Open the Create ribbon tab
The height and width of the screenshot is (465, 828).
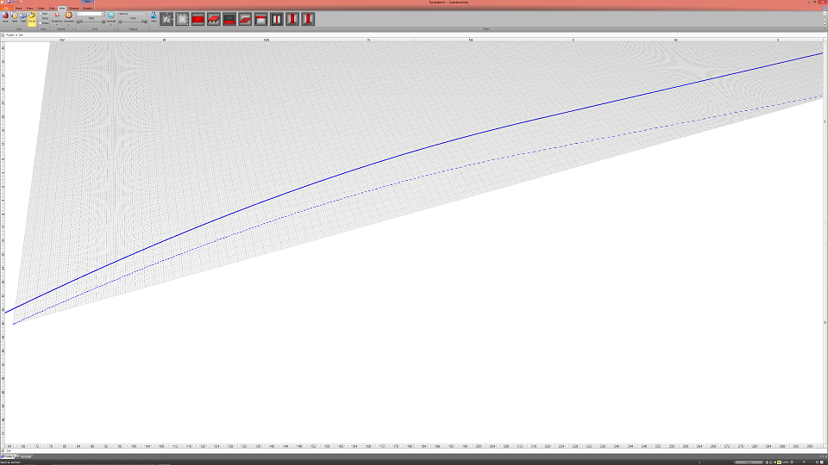point(41,8)
